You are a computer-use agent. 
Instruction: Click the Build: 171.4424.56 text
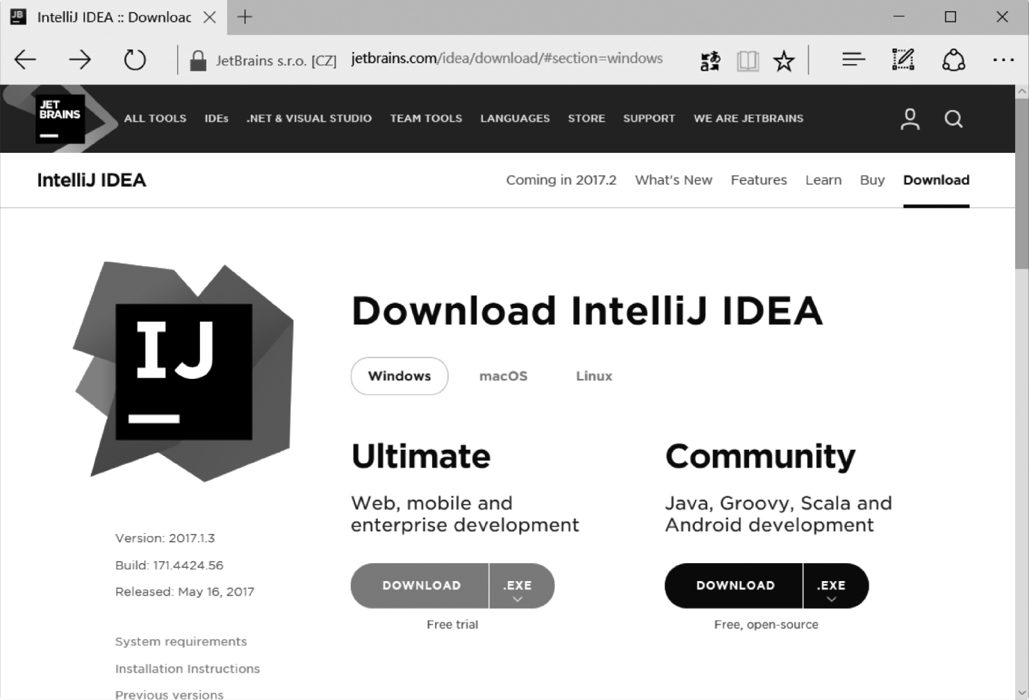coord(170,565)
